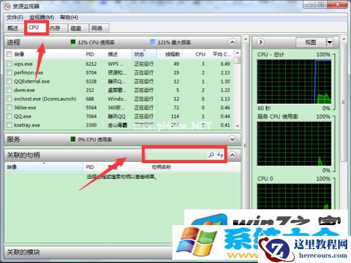The height and width of the screenshot is (263, 351).
Task: Click the CPU 0 usage graph
Action: pyautogui.click(x=294, y=197)
